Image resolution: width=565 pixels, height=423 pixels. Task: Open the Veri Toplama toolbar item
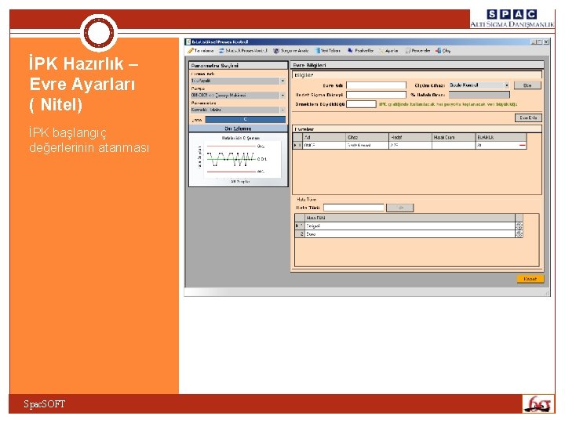[x=328, y=51]
